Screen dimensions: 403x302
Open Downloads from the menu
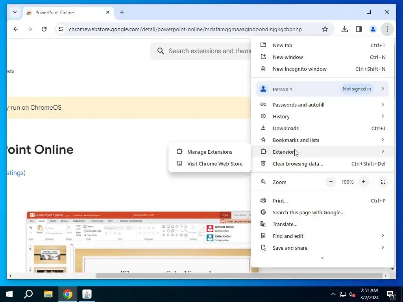coord(322,128)
